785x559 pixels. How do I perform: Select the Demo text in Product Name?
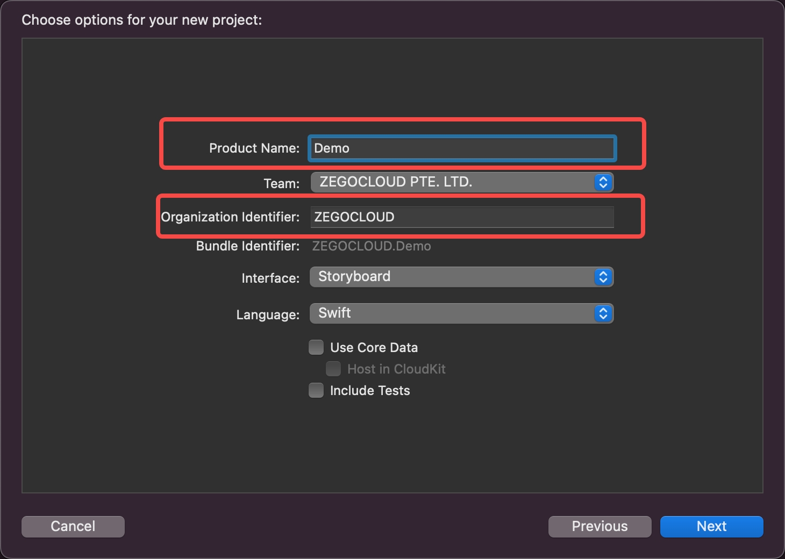pyautogui.click(x=332, y=148)
